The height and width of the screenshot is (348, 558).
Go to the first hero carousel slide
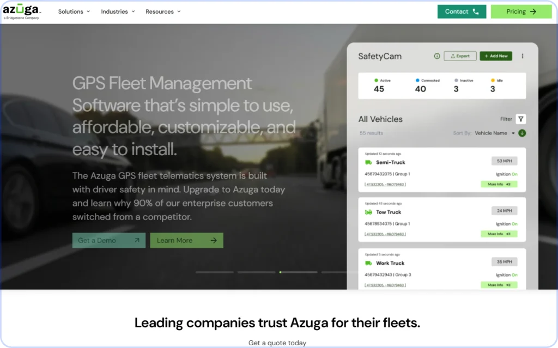click(x=215, y=272)
